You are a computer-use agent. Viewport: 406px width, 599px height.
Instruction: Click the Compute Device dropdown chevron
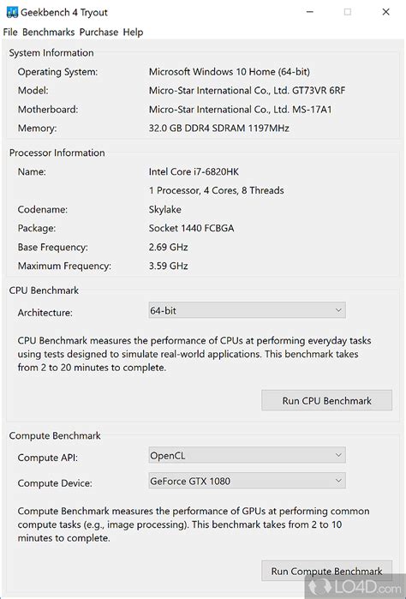tap(338, 481)
